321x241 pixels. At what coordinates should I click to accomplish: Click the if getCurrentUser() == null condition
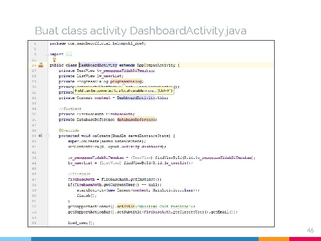(x=115, y=185)
